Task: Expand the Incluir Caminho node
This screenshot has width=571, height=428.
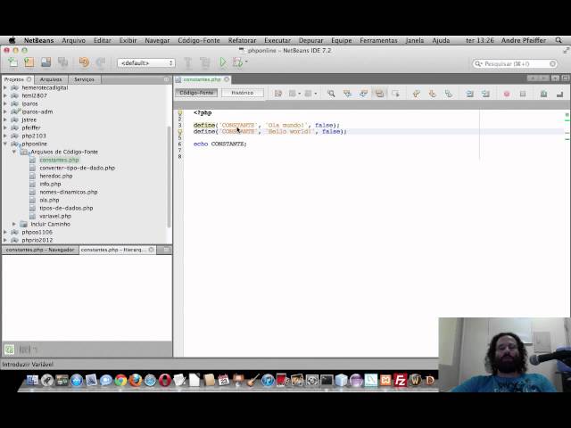Action: click(14, 224)
